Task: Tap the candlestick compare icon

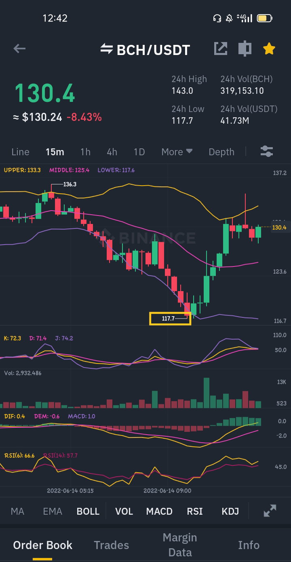Action: (245, 49)
